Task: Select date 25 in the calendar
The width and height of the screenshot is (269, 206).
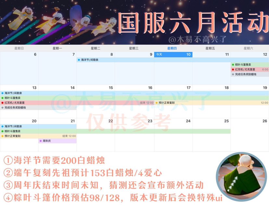Action: click(x=226, y=121)
